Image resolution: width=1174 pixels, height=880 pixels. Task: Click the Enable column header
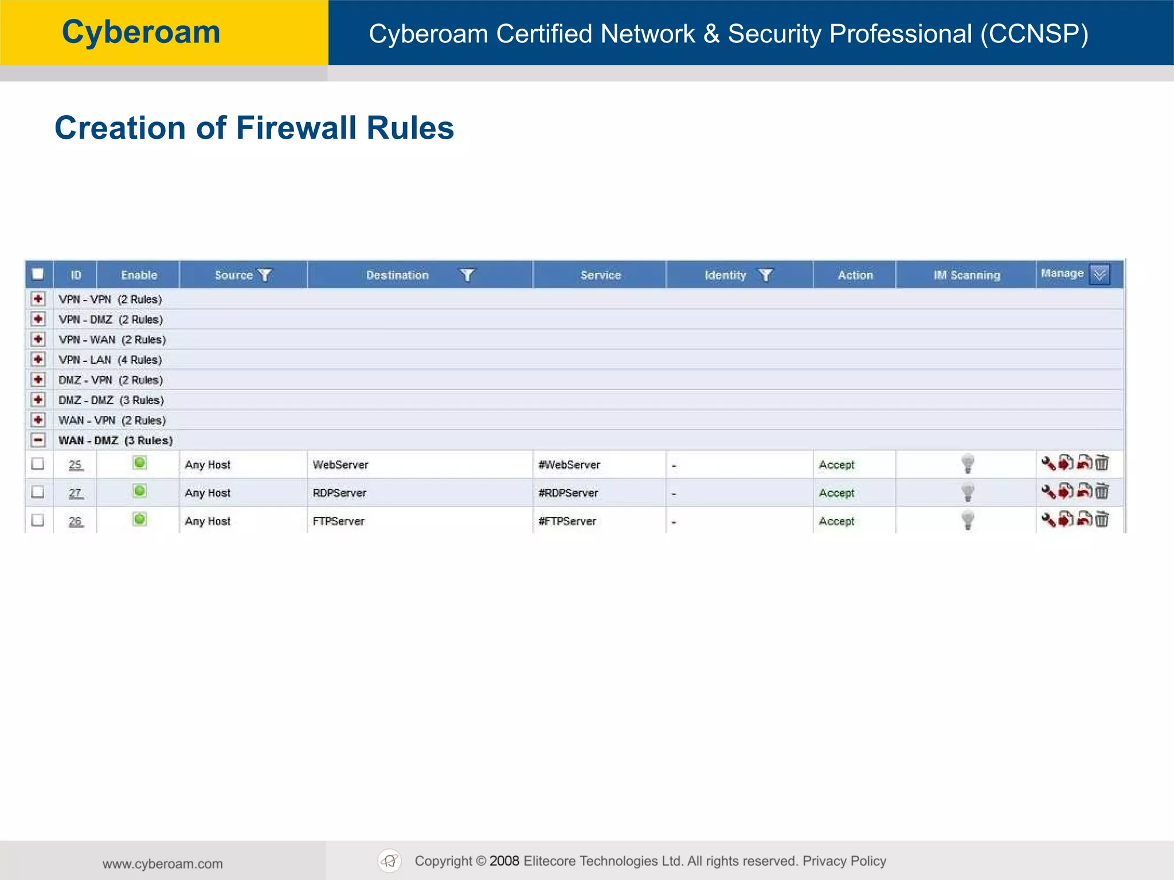pyautogui.click(x=139, y=275)
